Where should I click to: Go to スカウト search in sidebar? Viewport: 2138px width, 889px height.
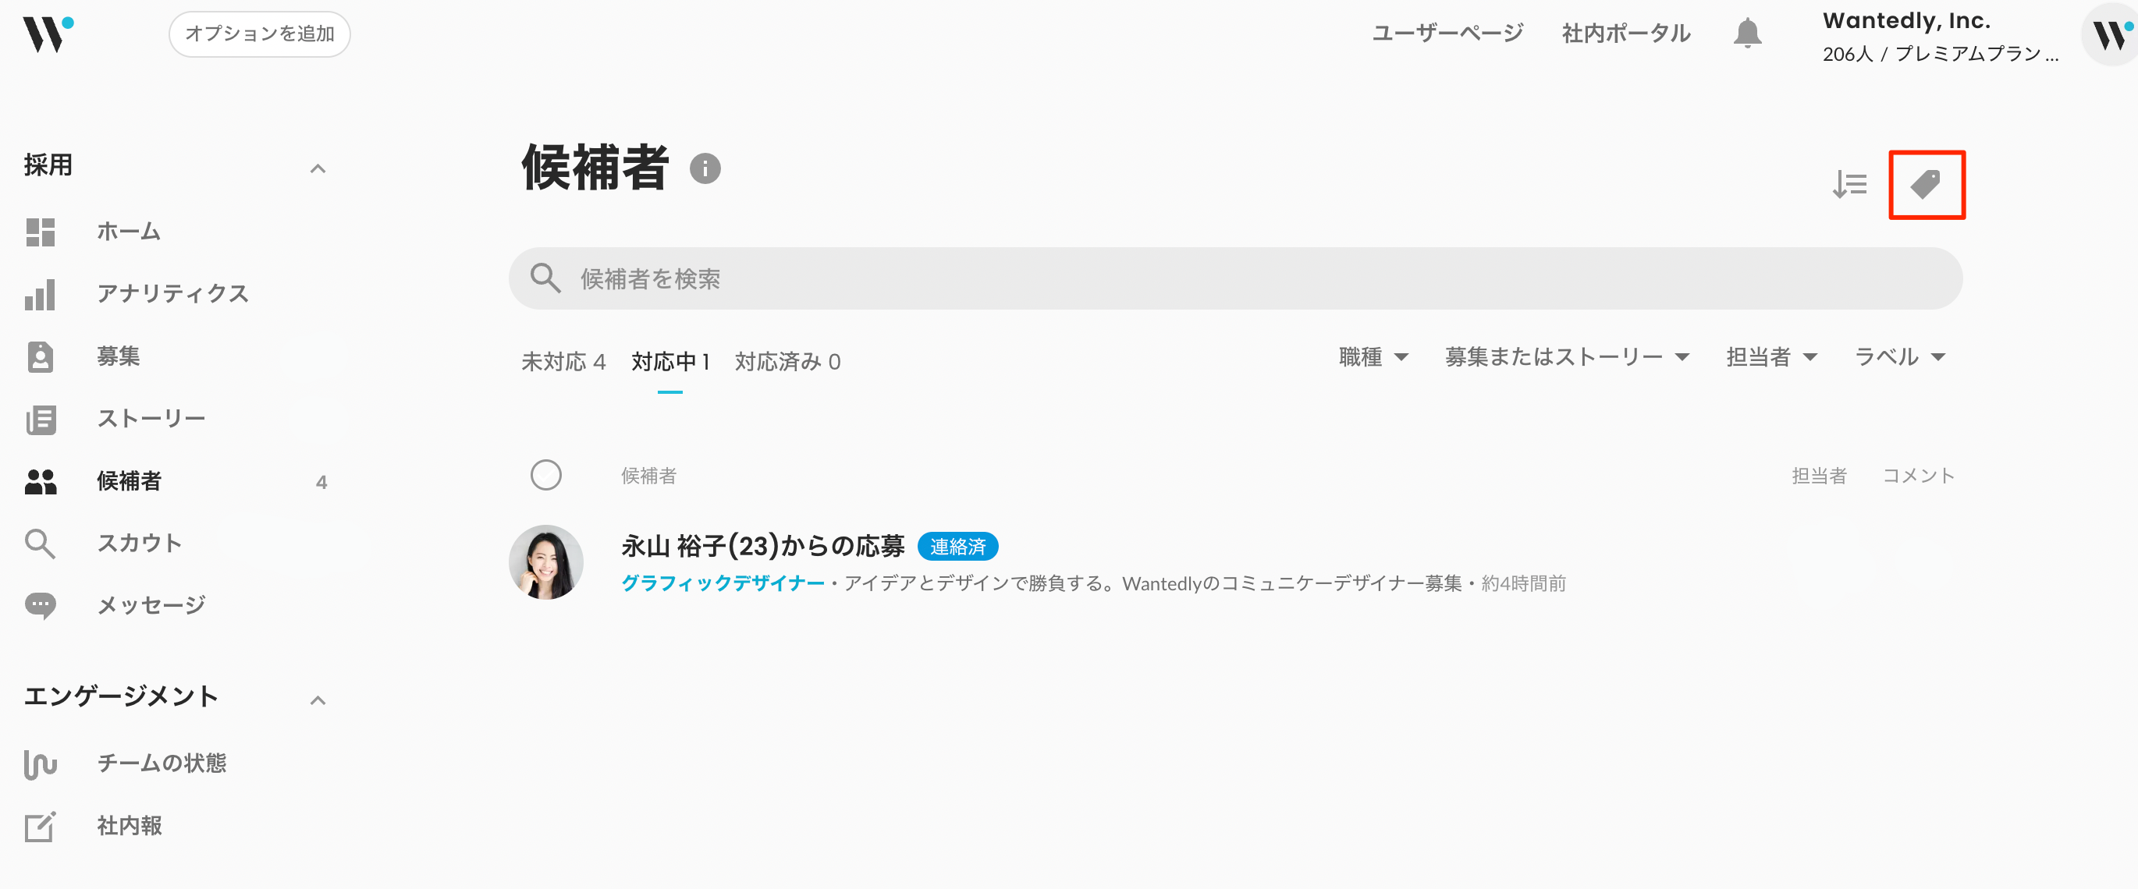click(x=139, y=544)
